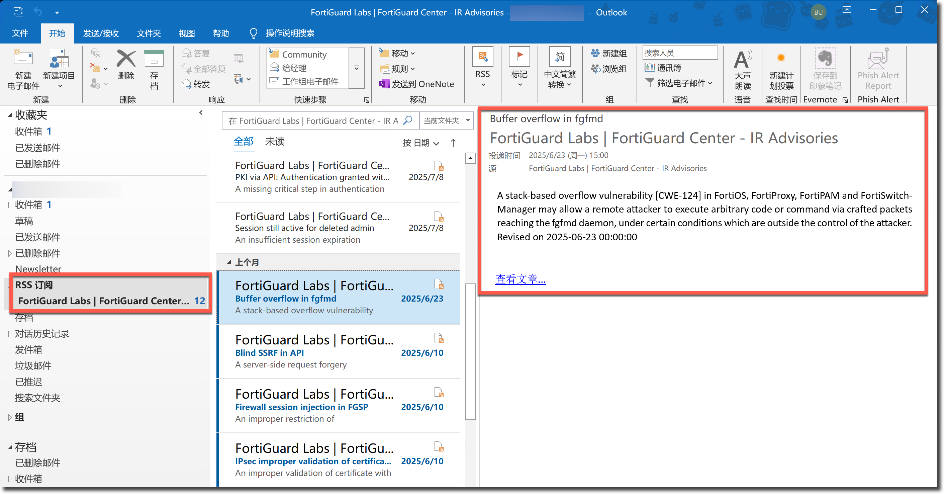
Task: Expand the quick steps gallery
Action: (x=356, y=68)
